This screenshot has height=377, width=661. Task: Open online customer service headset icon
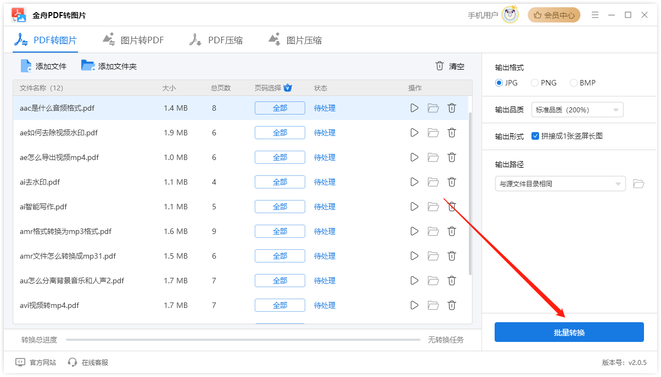[72, 362]
